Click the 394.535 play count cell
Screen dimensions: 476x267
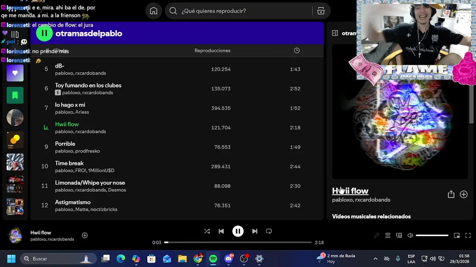point(221,108)
